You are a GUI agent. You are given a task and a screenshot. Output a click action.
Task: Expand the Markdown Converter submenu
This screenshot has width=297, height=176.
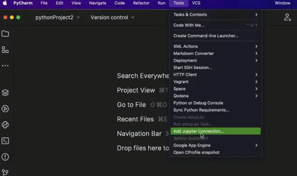coord(216,54)
